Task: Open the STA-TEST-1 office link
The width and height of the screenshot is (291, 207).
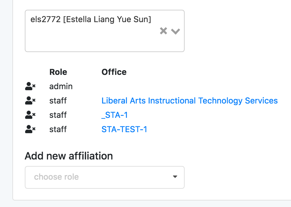Action: coord(124,129)
